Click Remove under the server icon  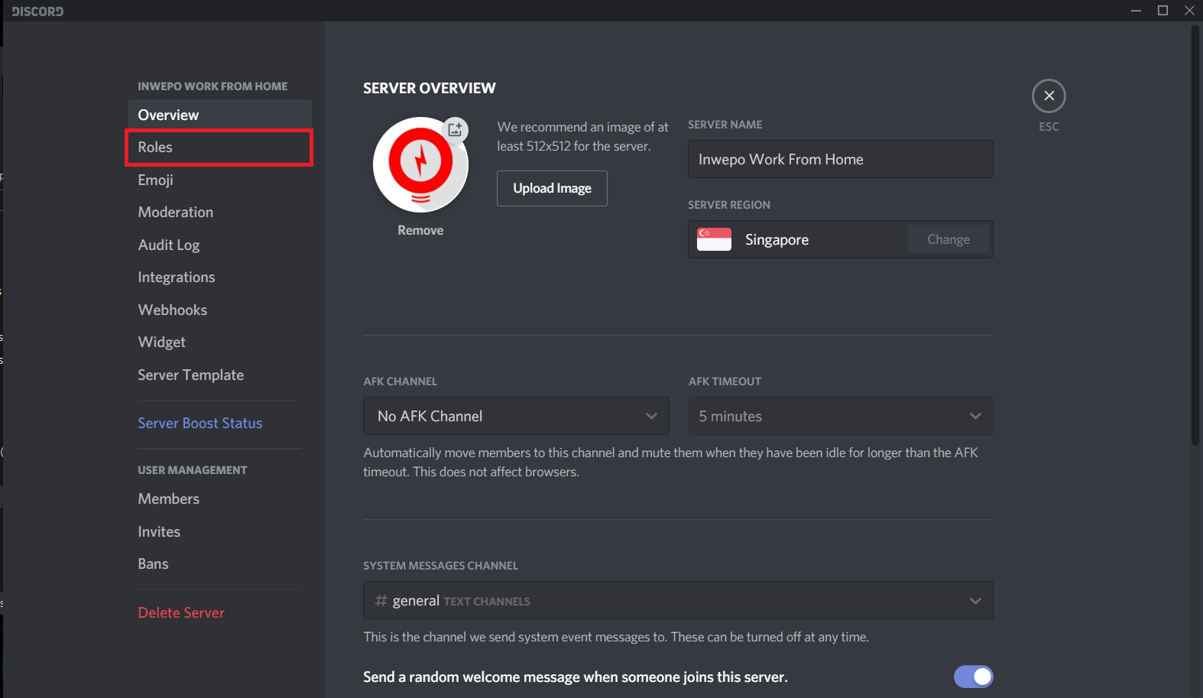(420, 230)
